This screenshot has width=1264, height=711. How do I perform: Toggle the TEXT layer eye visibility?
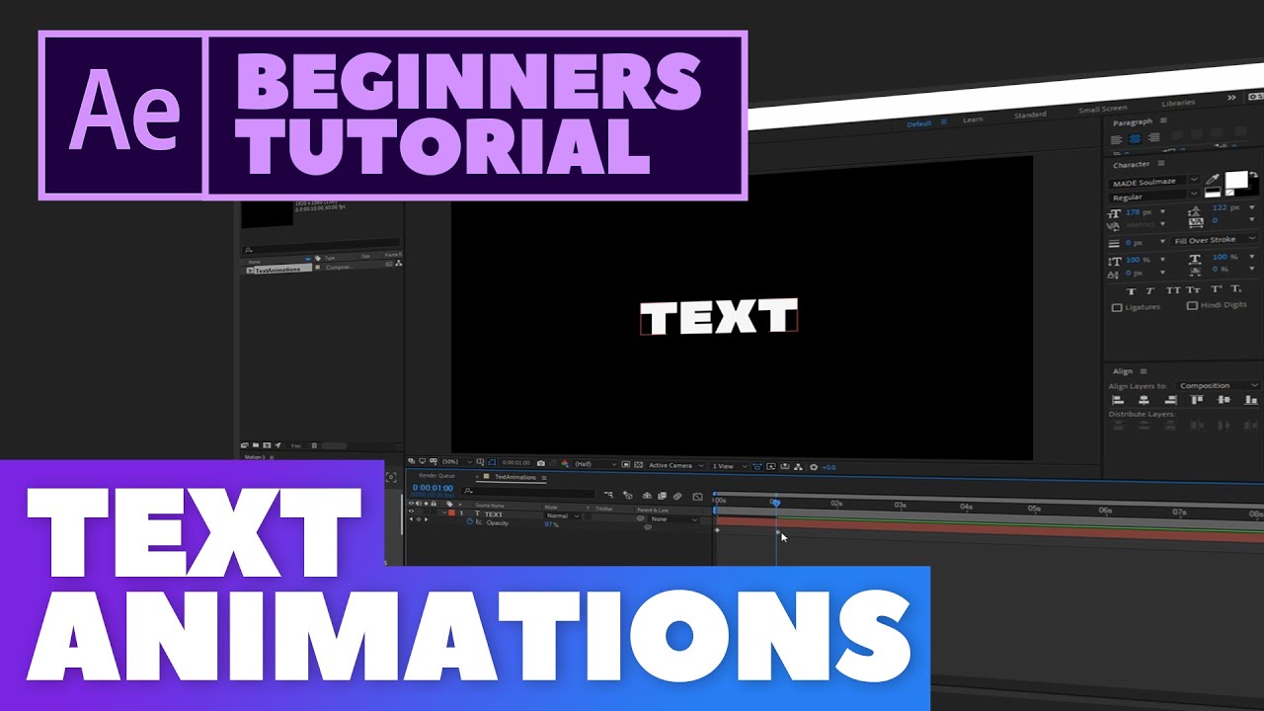(411, 511)
